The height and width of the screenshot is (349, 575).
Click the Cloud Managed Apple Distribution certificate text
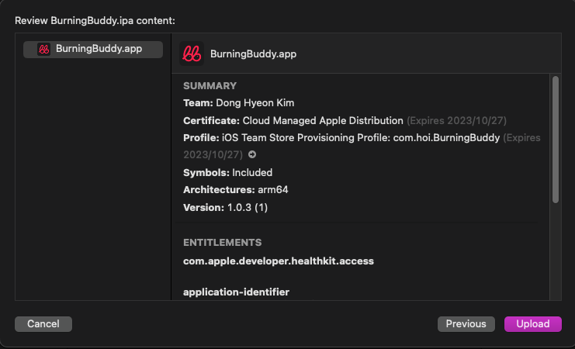[x=323, y=121]
